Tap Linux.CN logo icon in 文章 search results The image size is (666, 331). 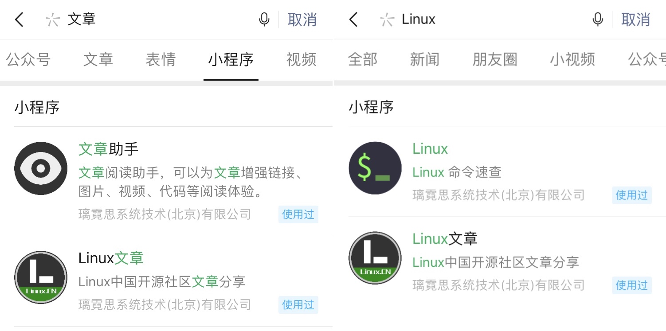click(41, 277)
